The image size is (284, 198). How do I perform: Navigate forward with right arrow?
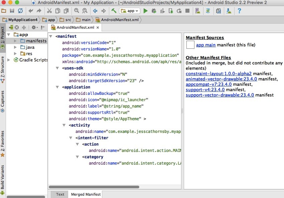(104, 11)
